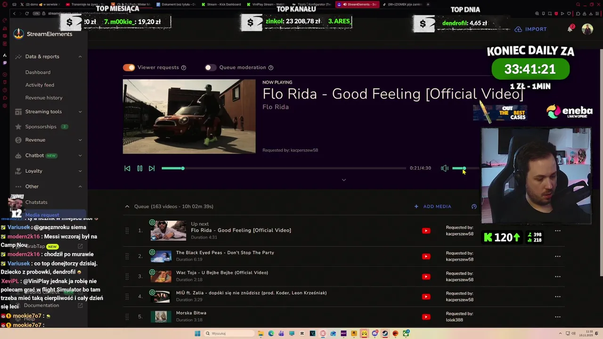Open more options for Black Eyed Peas row
The height and width of the screenshot is (339, 603).
pyautogui.click(x=558, y=257)
